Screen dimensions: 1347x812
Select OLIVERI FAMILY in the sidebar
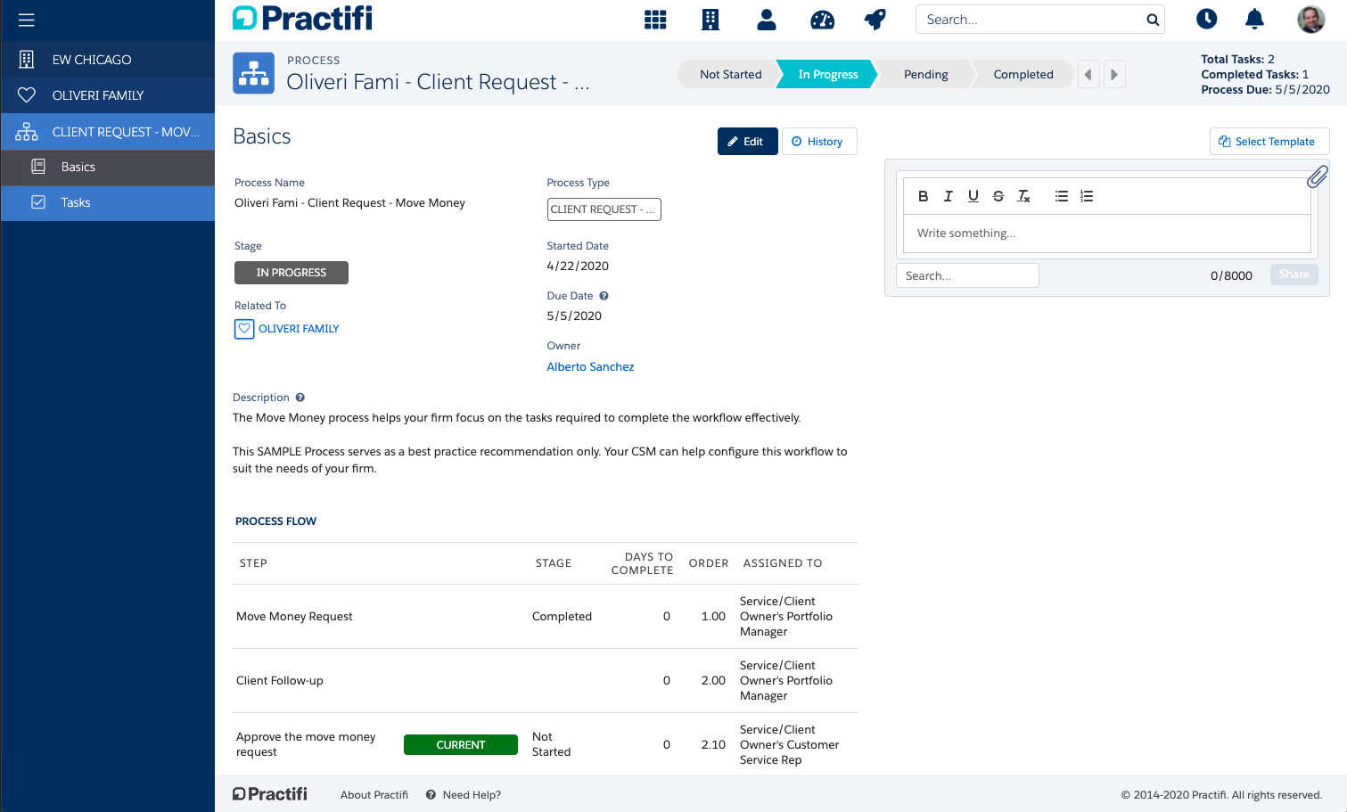[x=108, y=95]
